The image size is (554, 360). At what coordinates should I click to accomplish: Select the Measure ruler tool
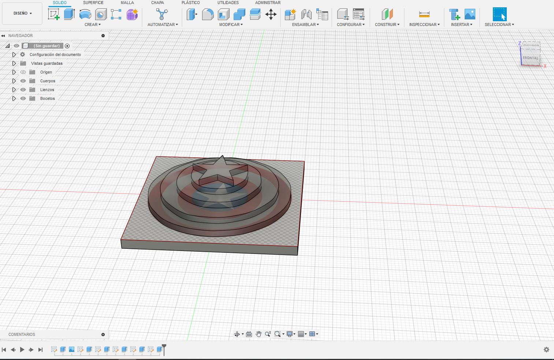coord(424,14)
